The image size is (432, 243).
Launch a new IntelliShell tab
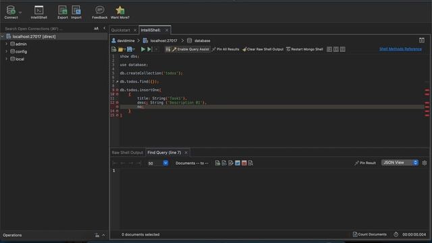click(39, 12)
